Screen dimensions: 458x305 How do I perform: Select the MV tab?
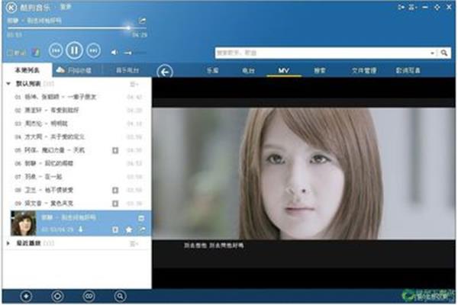[x=284, y=70]
